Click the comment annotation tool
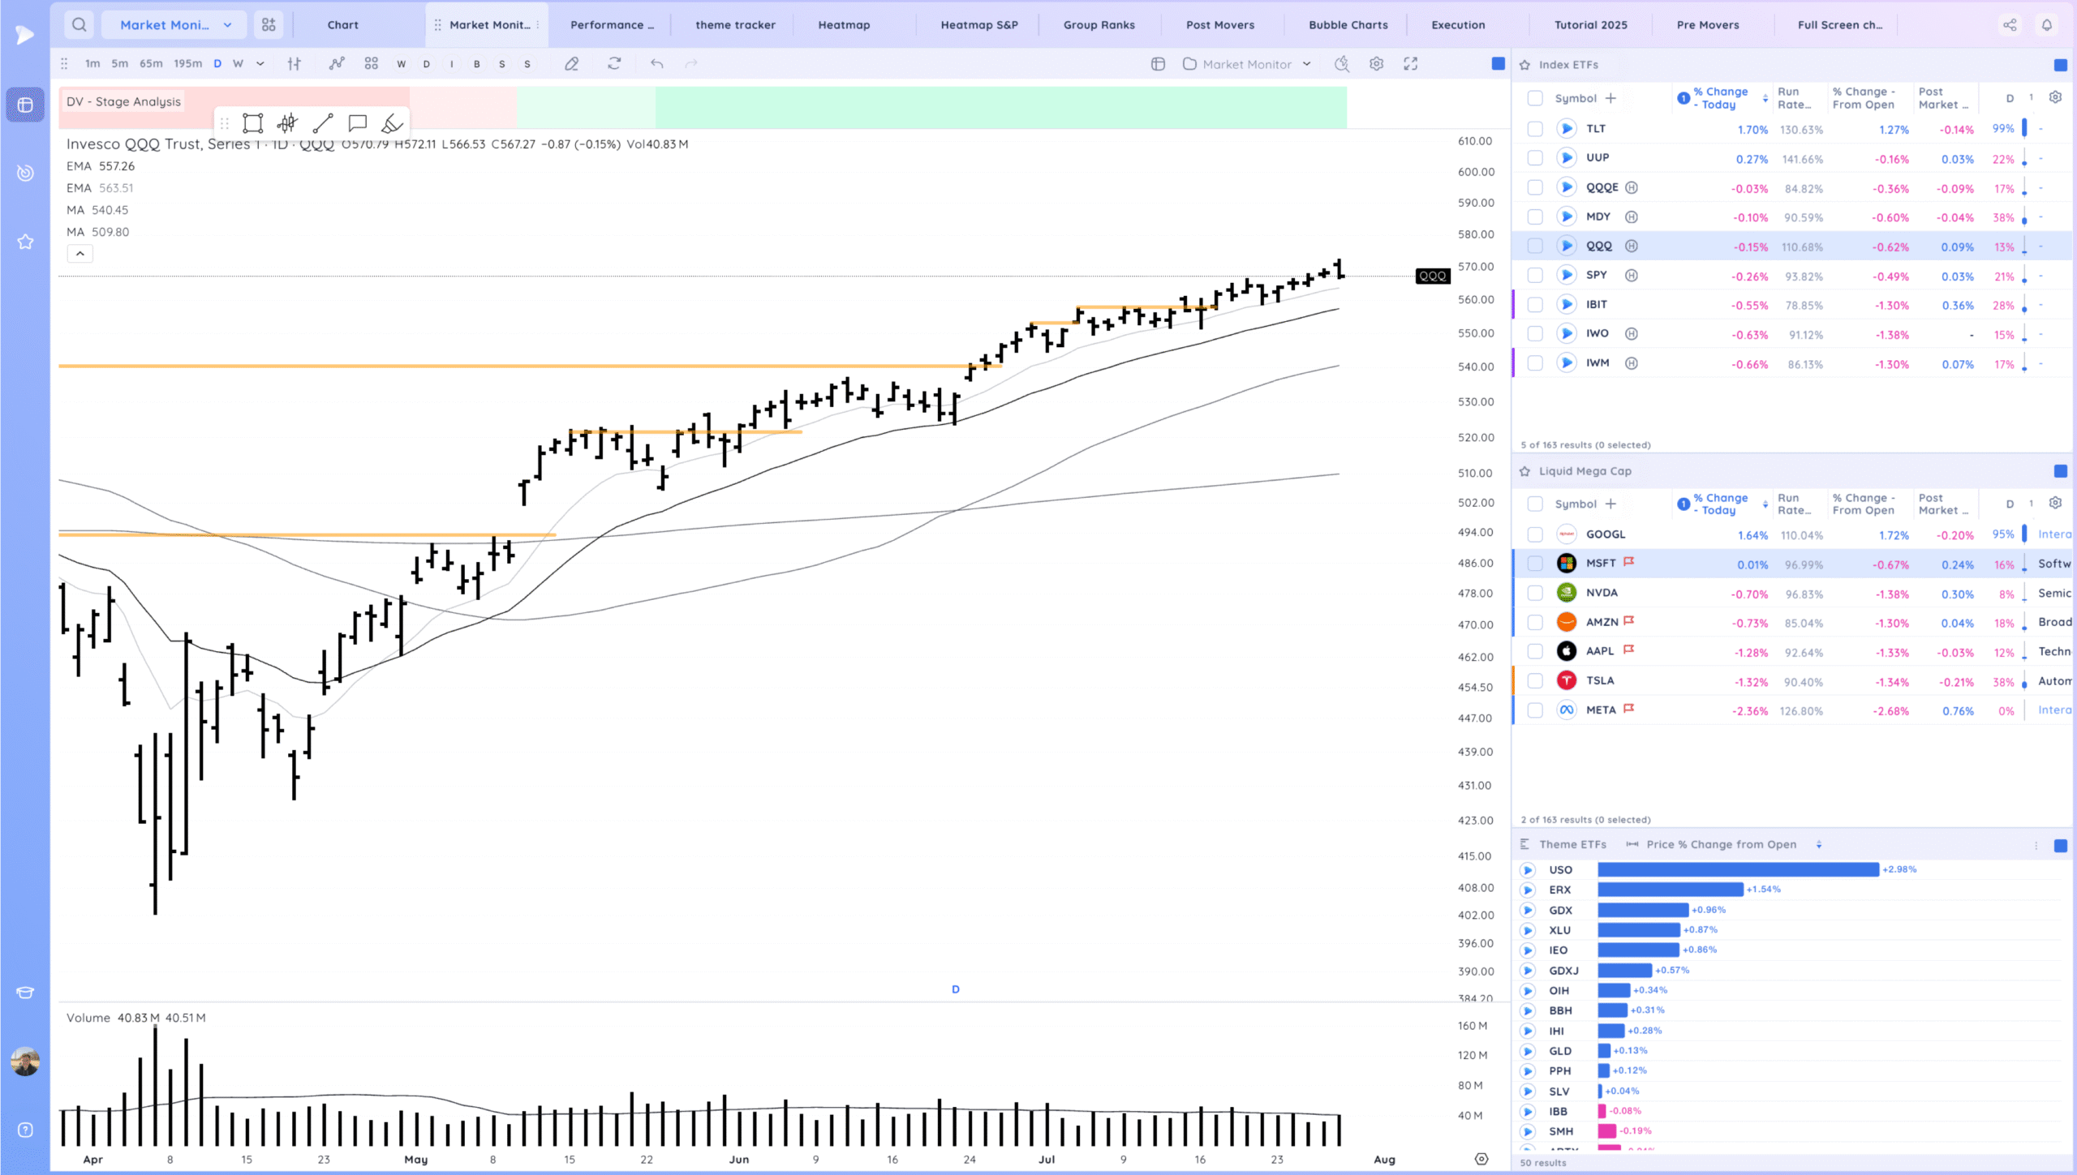Screen dimensions: 2077x1175 click(357, 123)
